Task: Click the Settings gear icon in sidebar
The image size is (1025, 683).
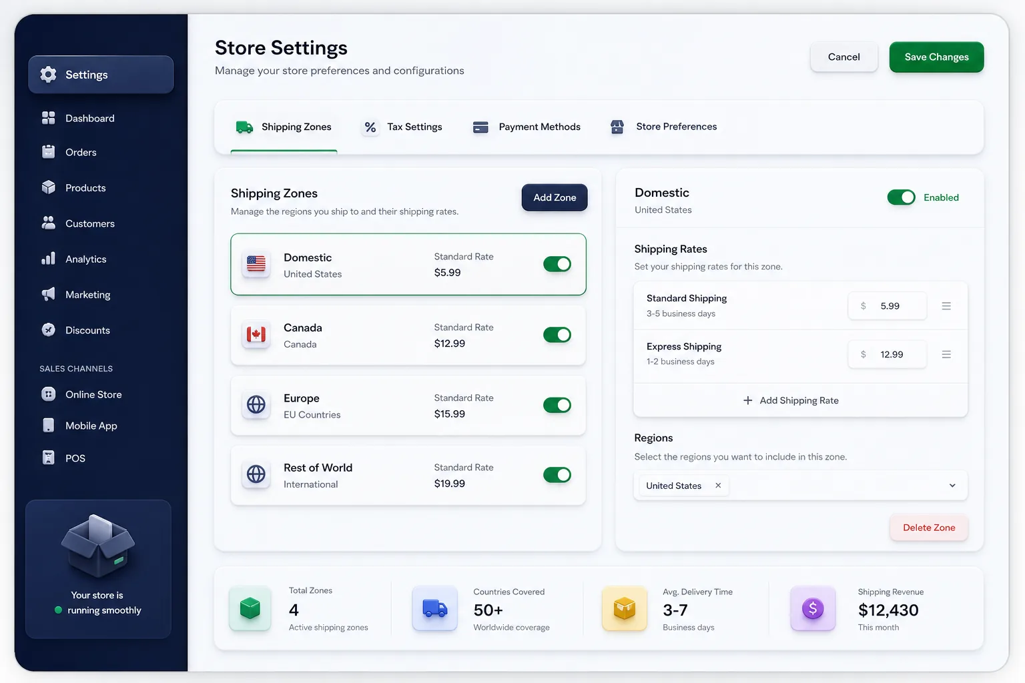Action: tap(48, 75)
